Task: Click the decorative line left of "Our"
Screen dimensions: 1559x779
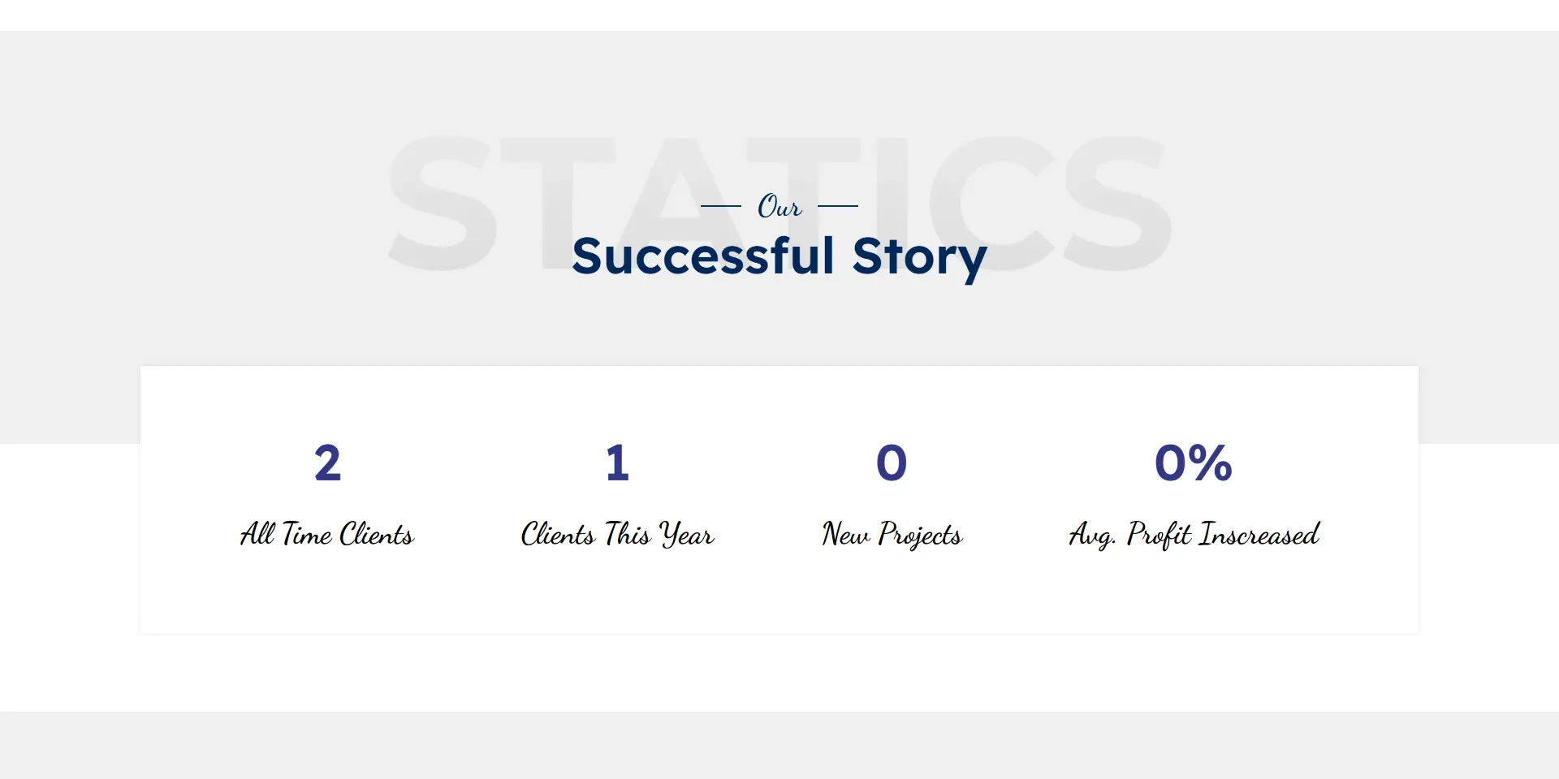Action: point(721,206)
